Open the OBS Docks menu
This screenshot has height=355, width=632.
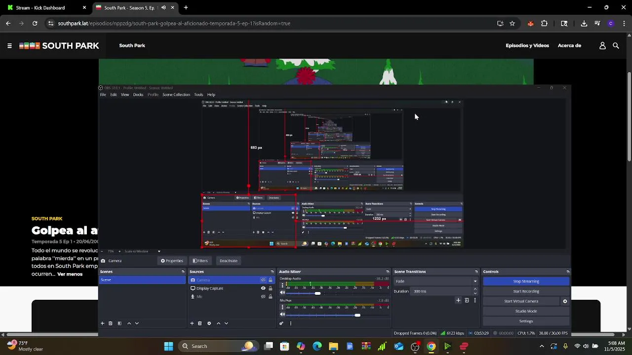click(x=138, y=95)
